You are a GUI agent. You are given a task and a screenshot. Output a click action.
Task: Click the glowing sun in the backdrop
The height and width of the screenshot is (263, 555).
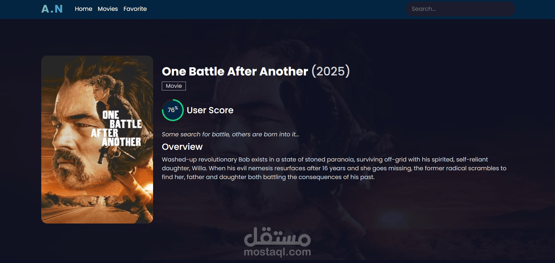tap(388, 218)
